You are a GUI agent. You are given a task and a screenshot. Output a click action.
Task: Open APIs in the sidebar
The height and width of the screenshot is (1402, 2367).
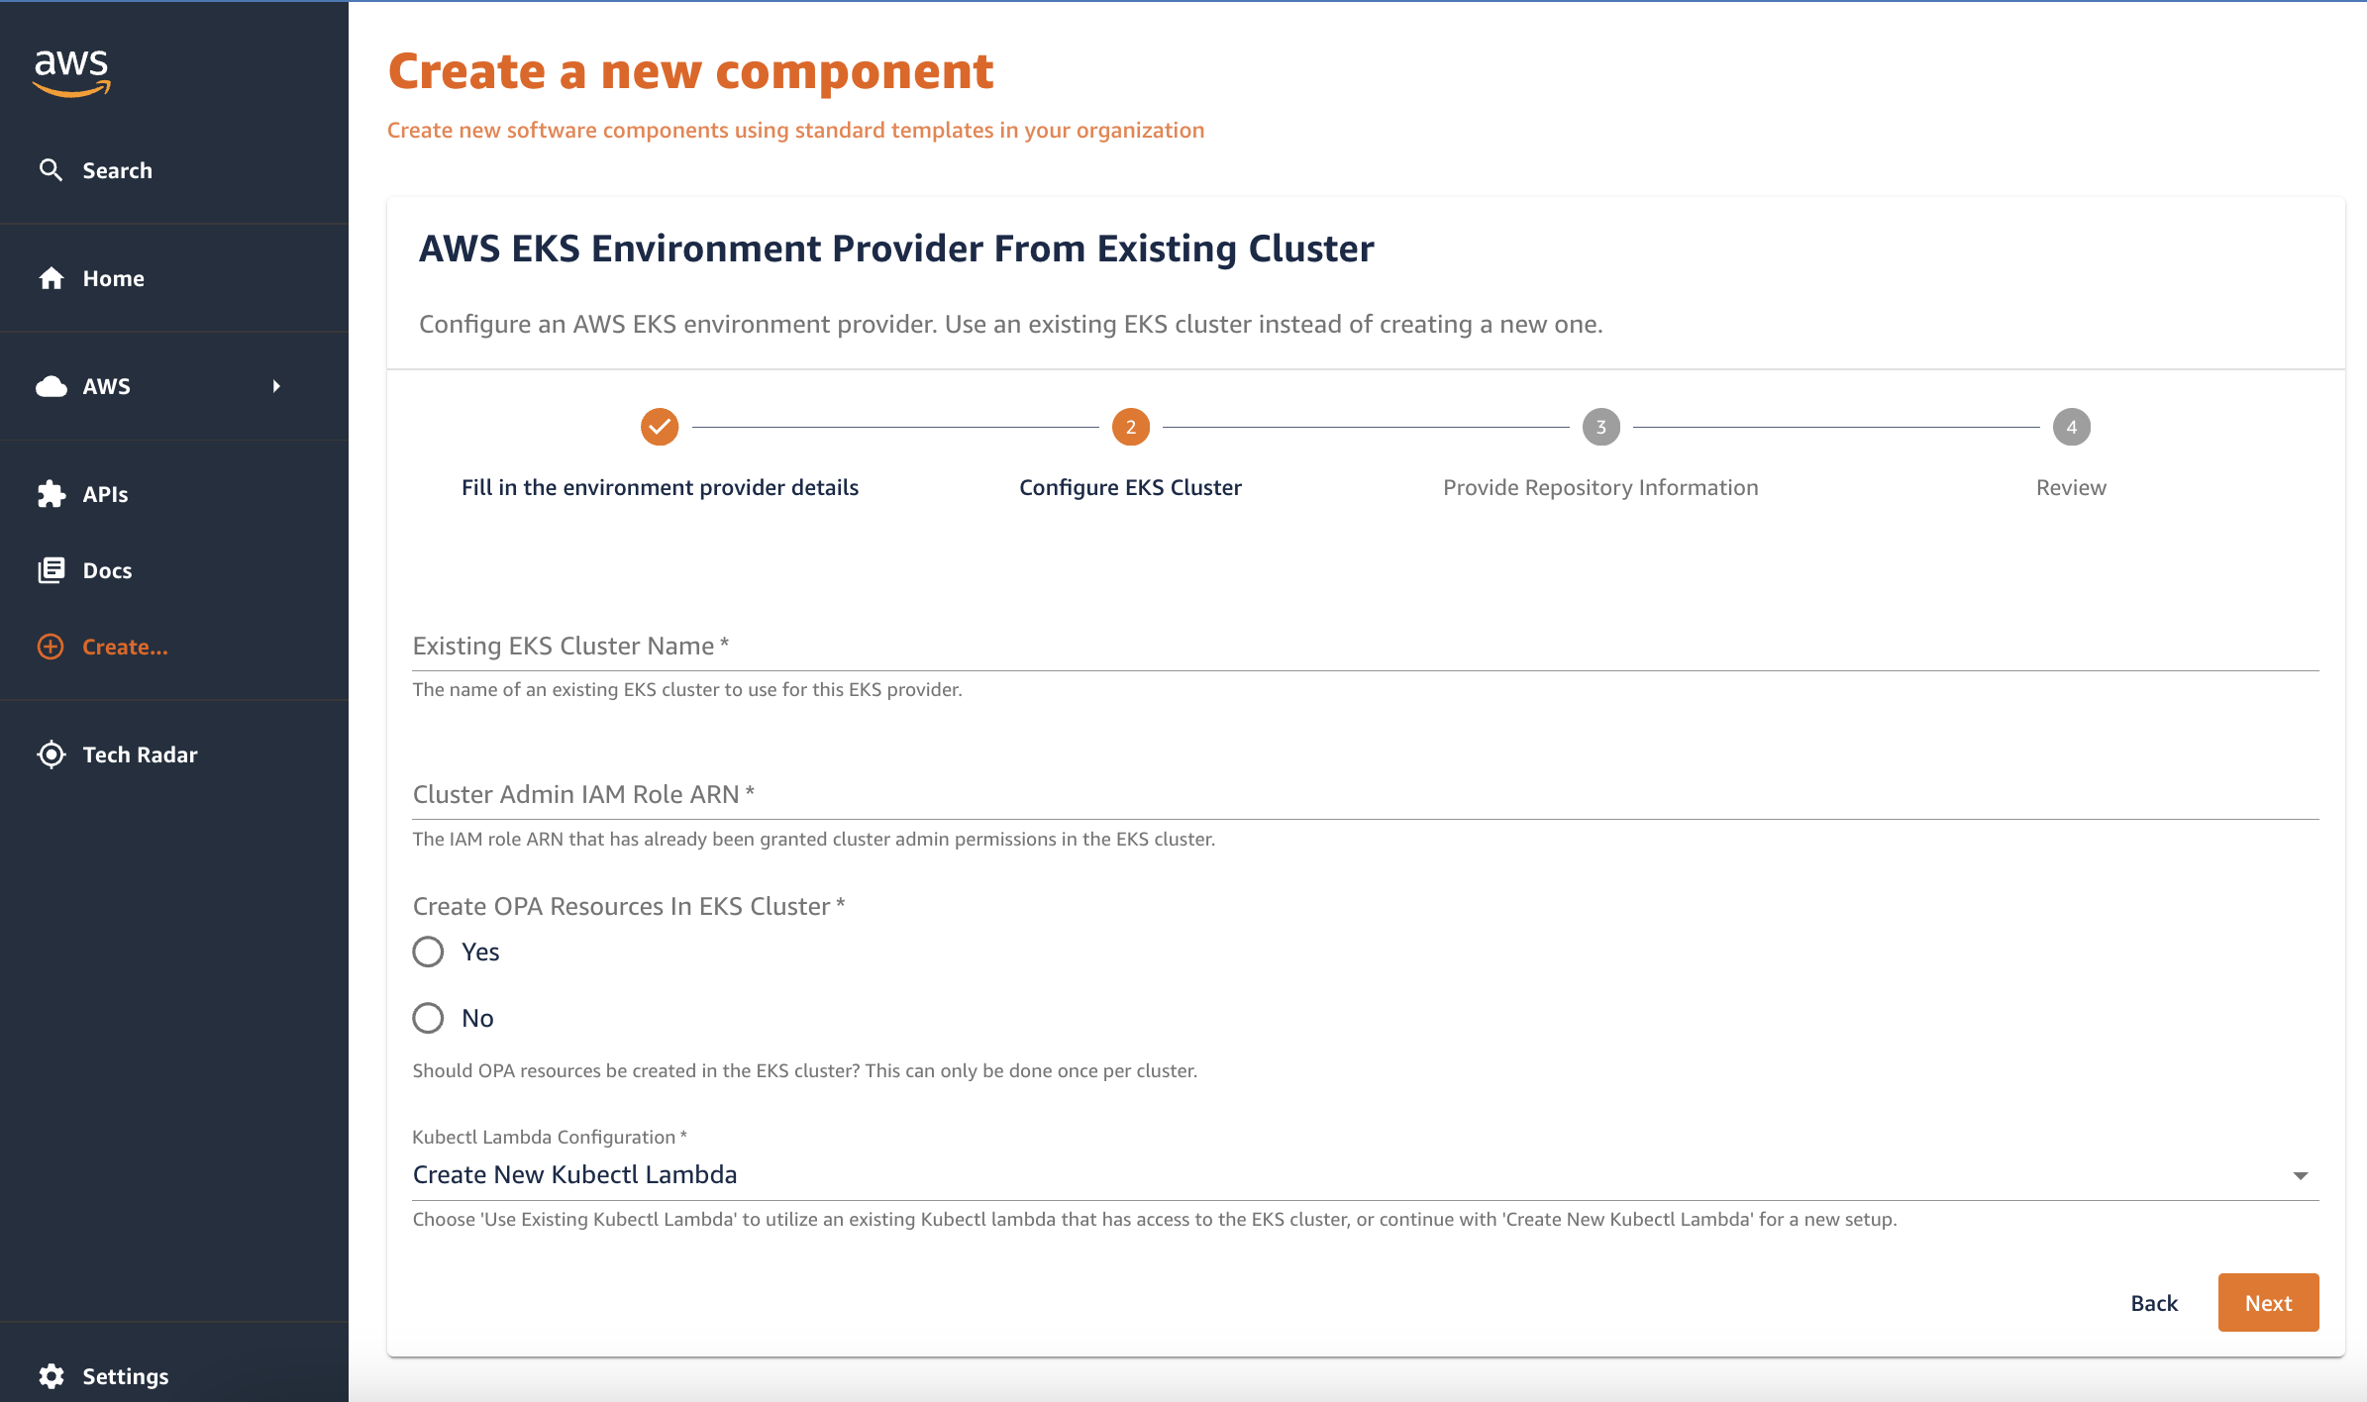(174, 494)
